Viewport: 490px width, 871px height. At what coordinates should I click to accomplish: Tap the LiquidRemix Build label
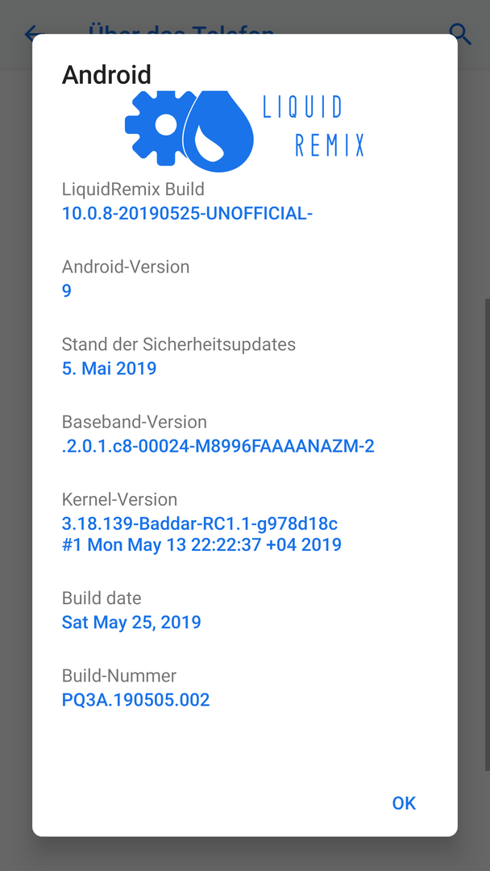pos(133,190)
